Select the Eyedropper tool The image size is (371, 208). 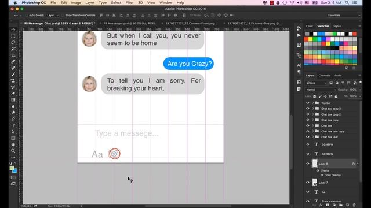(x=13, y=62)
